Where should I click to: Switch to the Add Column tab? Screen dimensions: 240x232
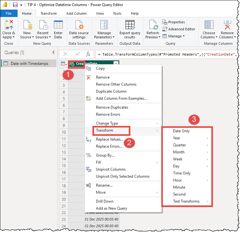(76, 13)
